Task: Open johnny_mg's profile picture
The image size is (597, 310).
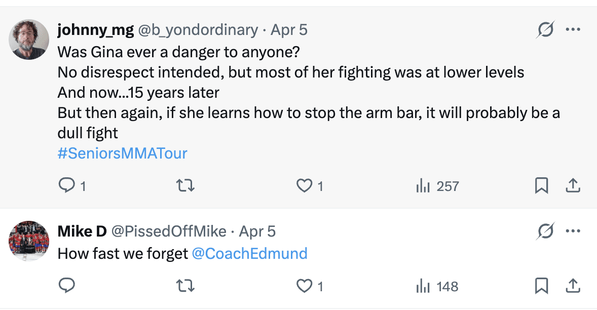Action: 29,40
